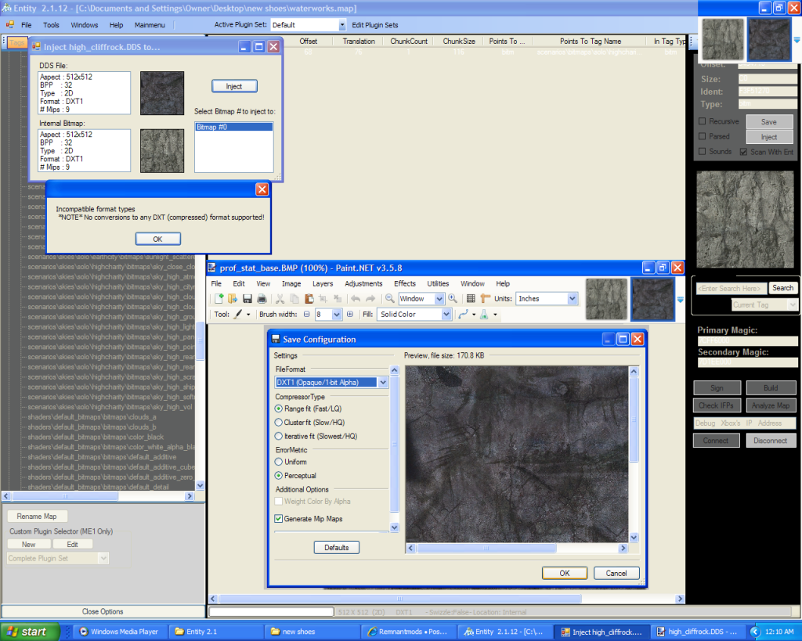Enable the Recursive checkbox in Entity
Screen dimensions: 802x641
[703, 121]
